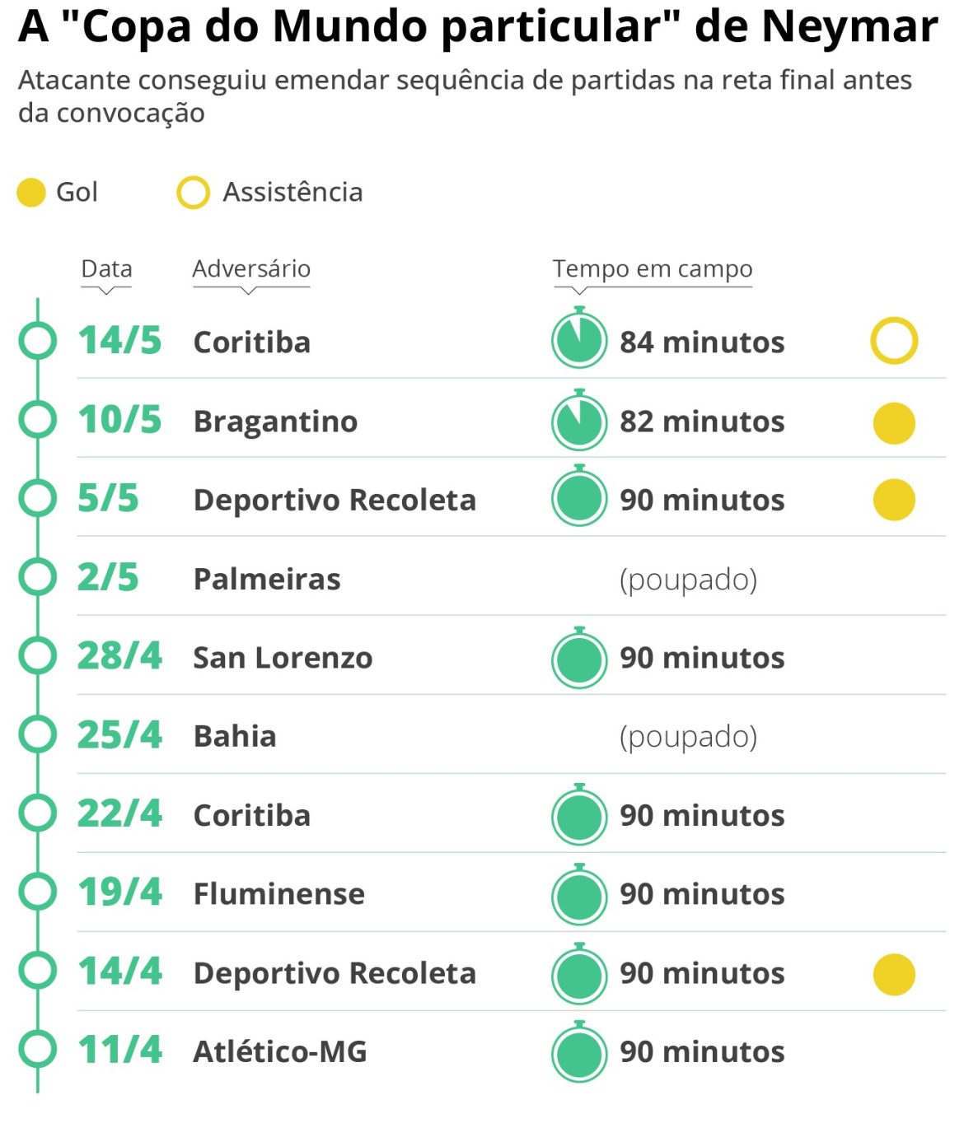Click the timeline circle next to 14/5

(38, 340)
